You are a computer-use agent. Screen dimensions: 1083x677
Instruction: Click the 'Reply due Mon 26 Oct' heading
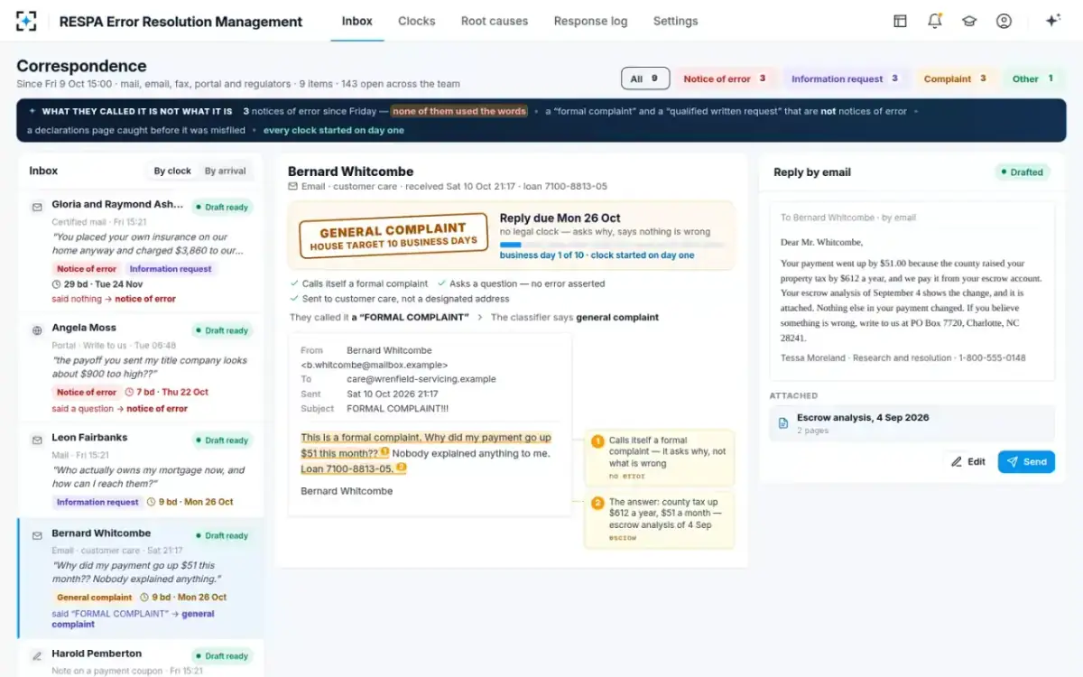(x=560, y=218)
